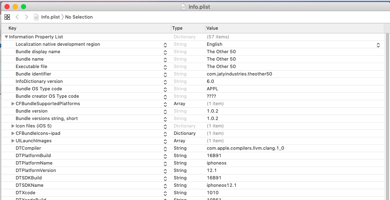Select the com.jatyindustries.theother50 value field
Image resolution: width=390 pixels, height=200 pixels.
(239, 74)
